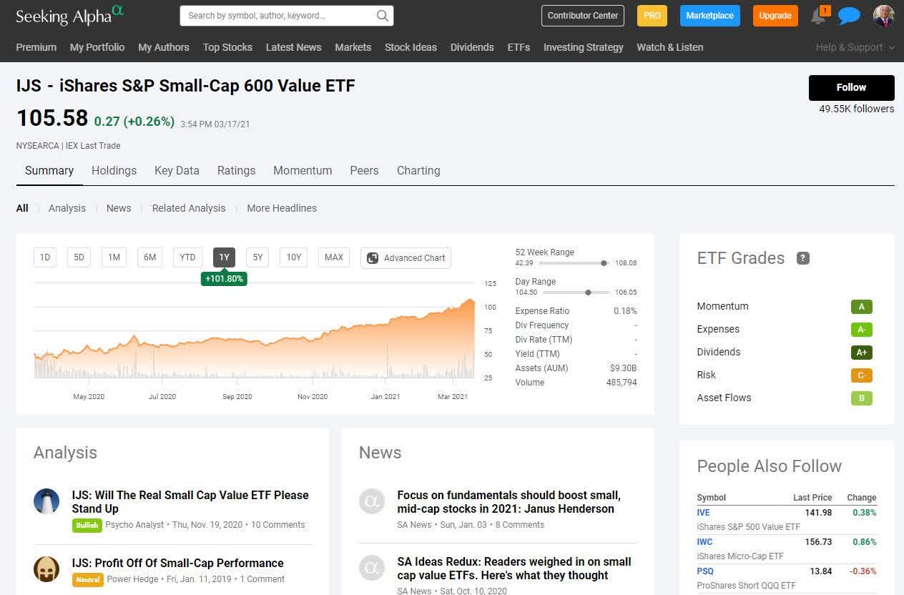The image size is (904, 595).
Task: Open the Dividends navigation menu
Action: 472,47
